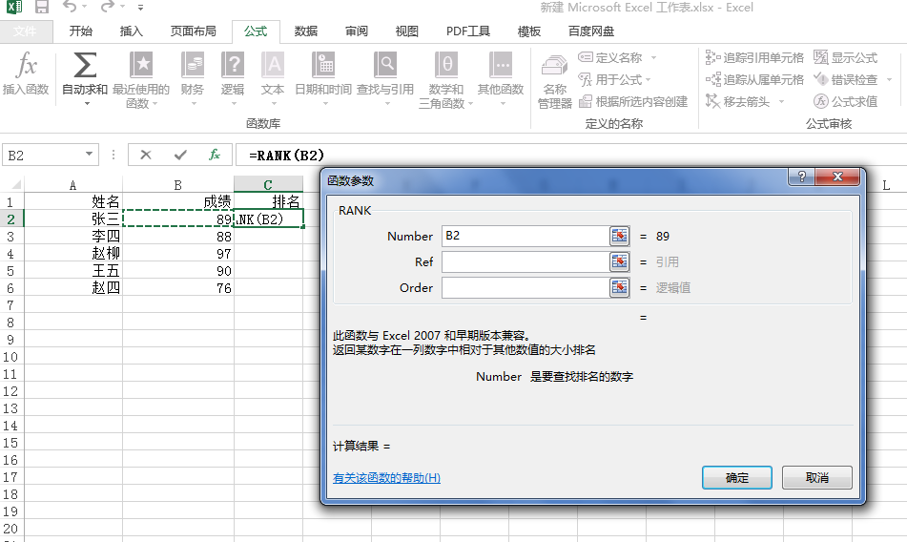Expand the Undo history dropdown arrow

tap(85, 7)
